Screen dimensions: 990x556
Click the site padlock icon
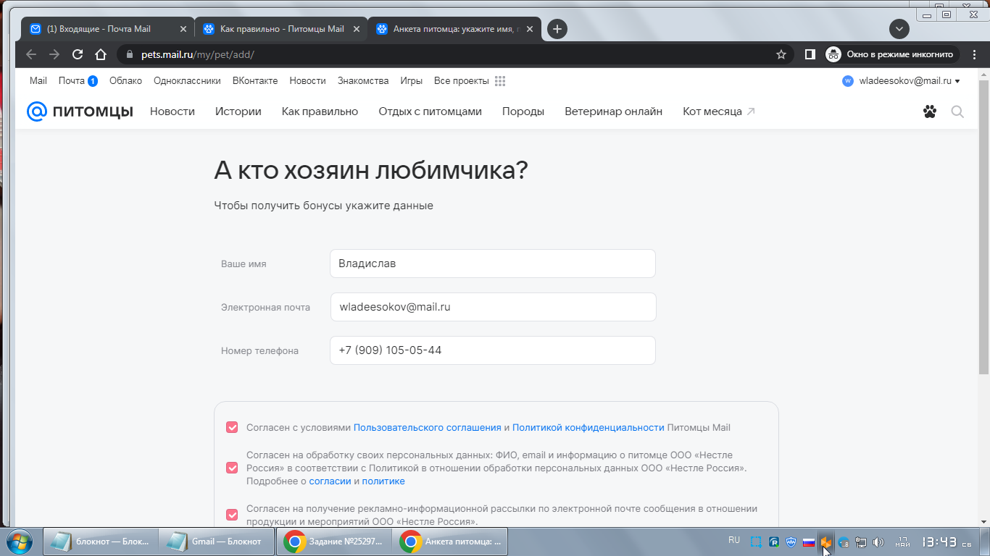tap(130, 54)
